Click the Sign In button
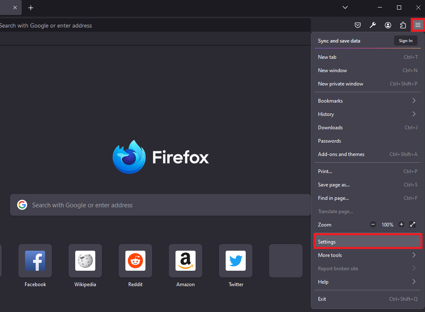The width and height of the screenshot is (425, 312). (x=405, y=40)
